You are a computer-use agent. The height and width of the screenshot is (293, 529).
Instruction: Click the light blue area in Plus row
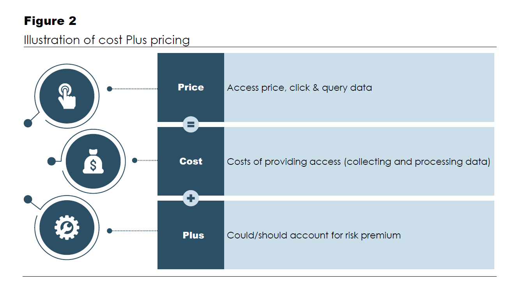(x=359, y=235)
